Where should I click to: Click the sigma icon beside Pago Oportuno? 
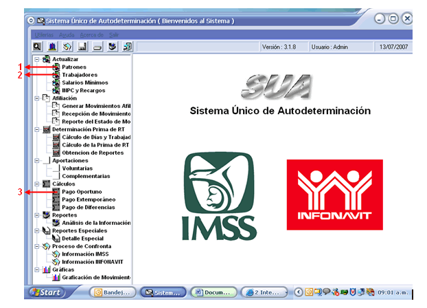(56, 192)
